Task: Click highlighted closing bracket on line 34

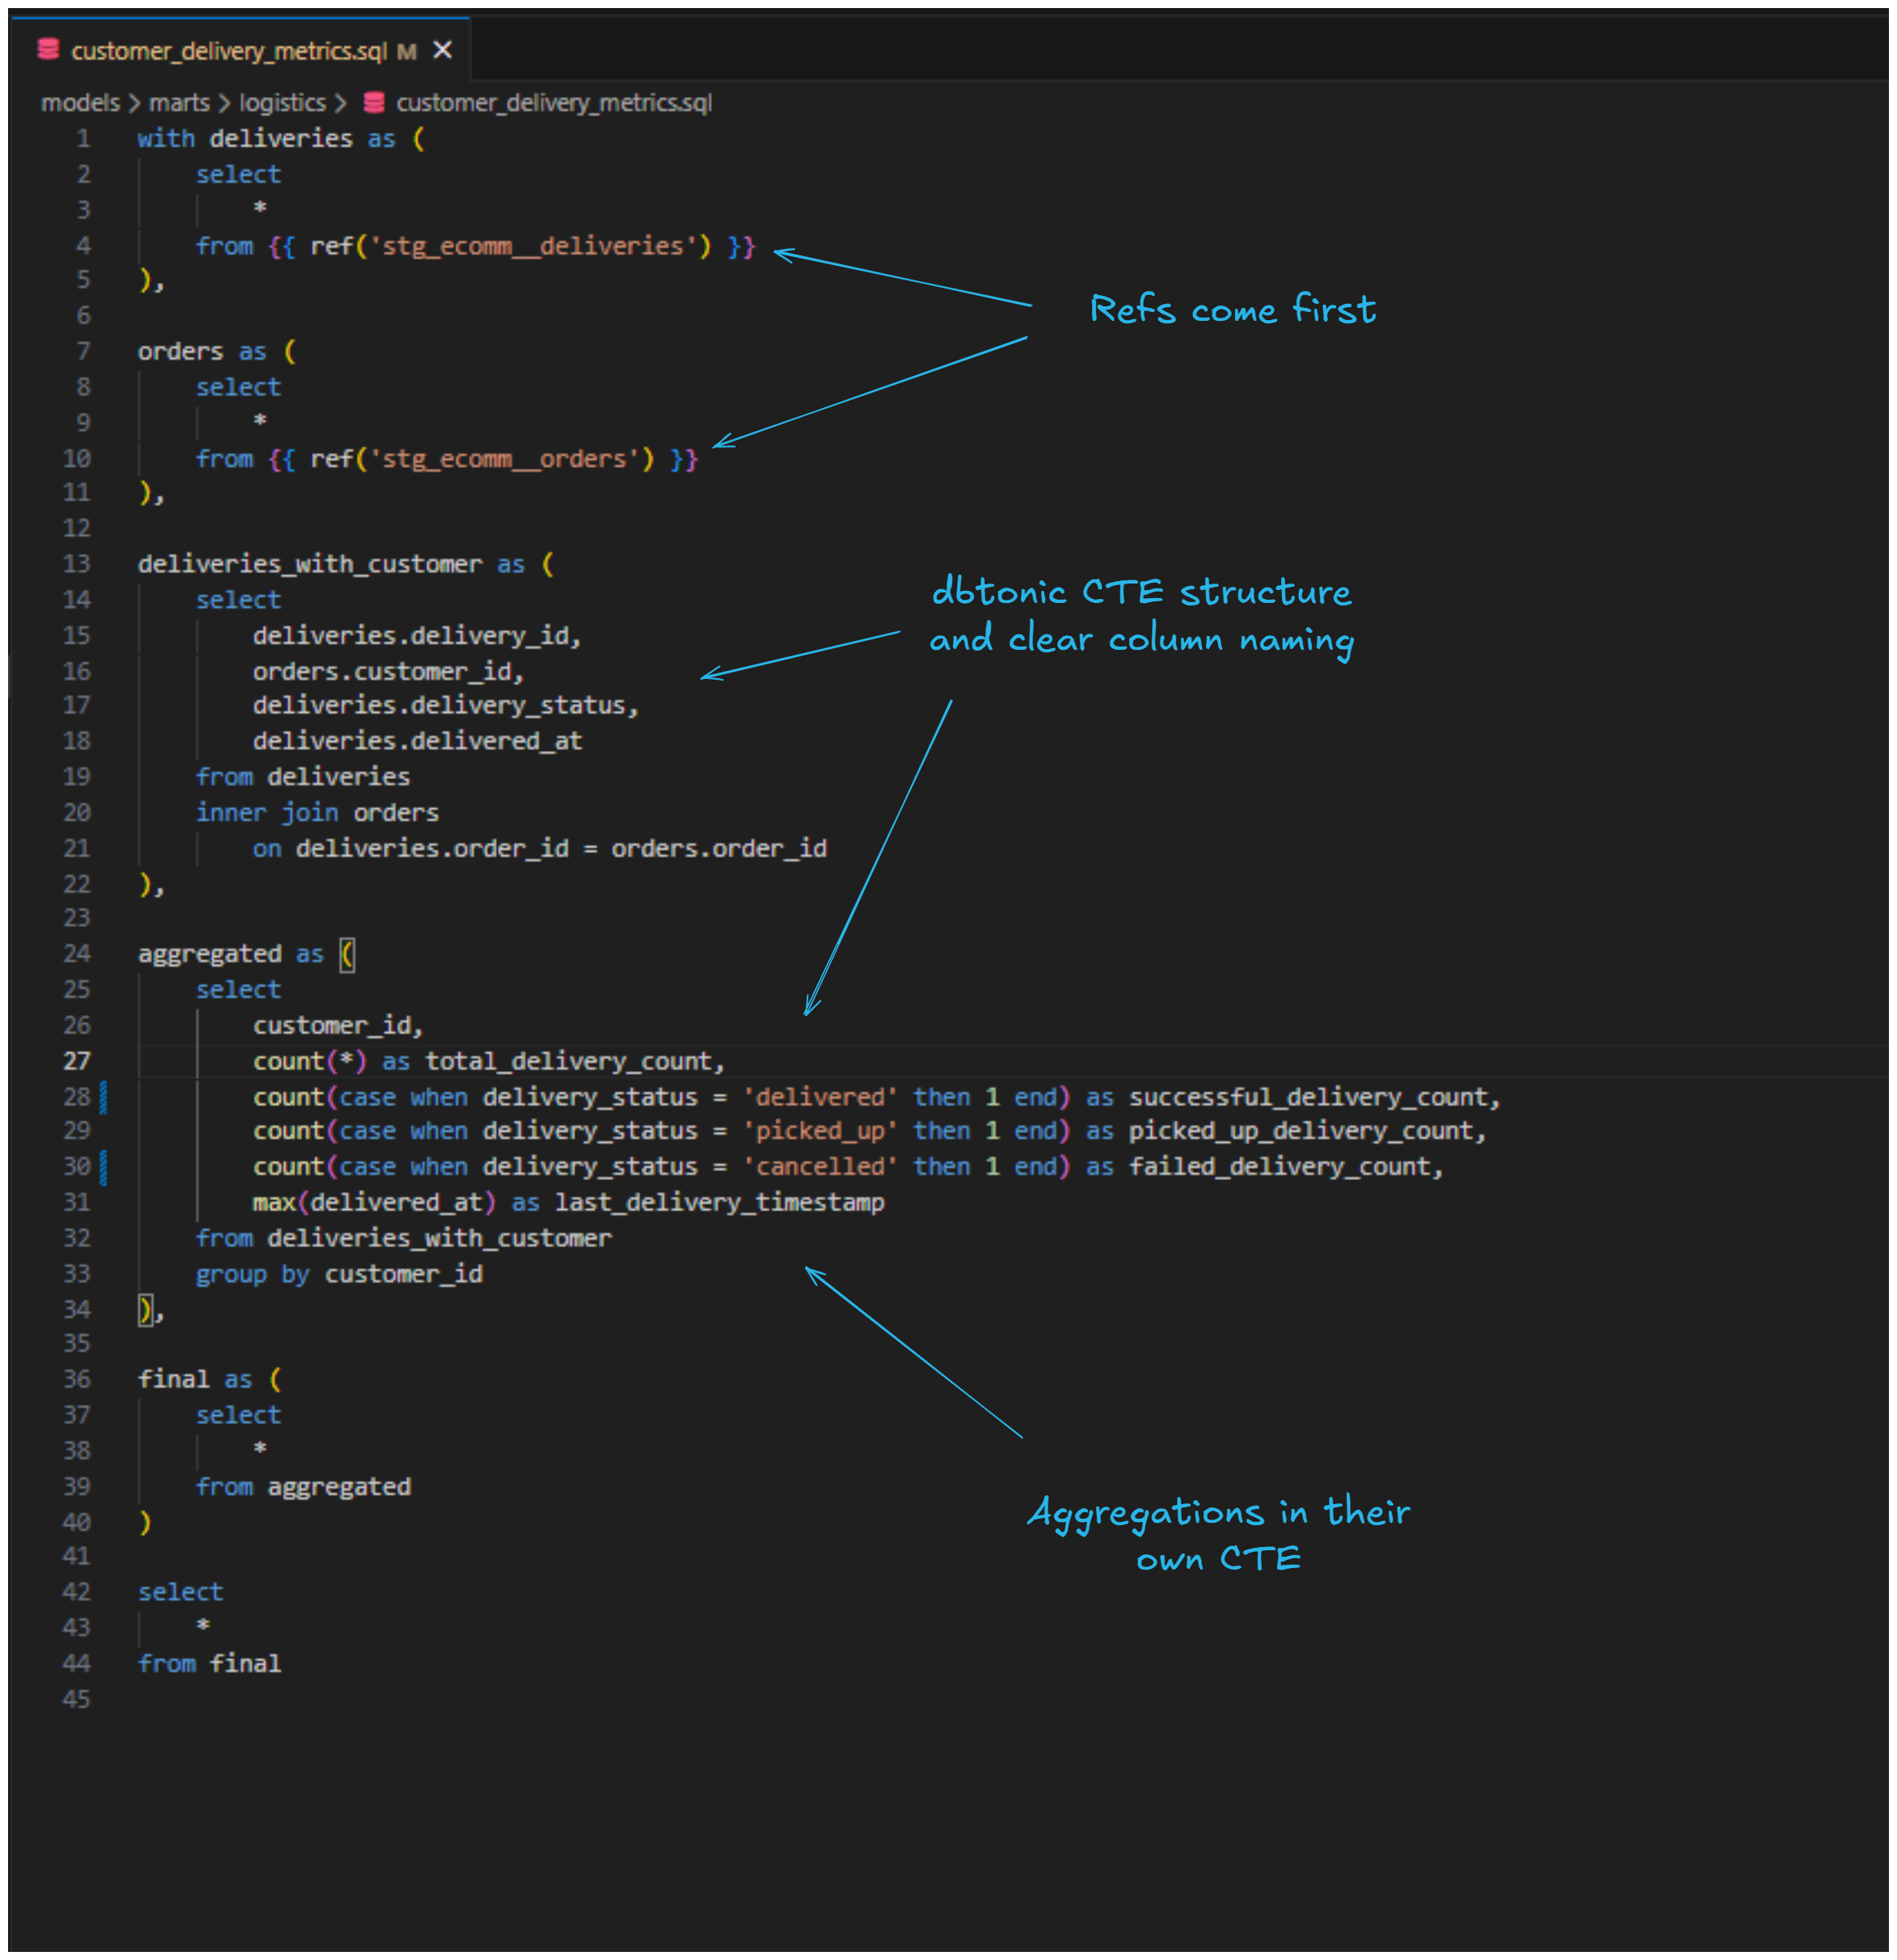Action: pyautogui.click(x=146, y=1309)
